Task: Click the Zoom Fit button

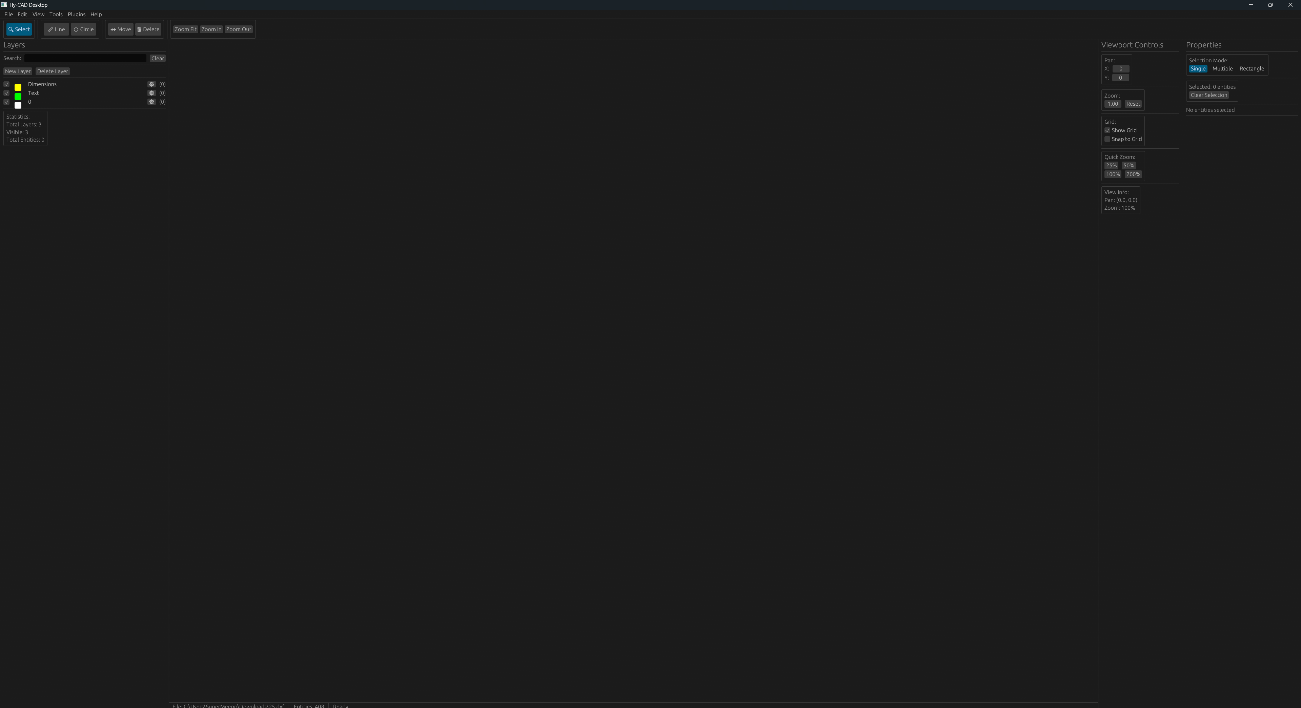Action: click(185, 29)
